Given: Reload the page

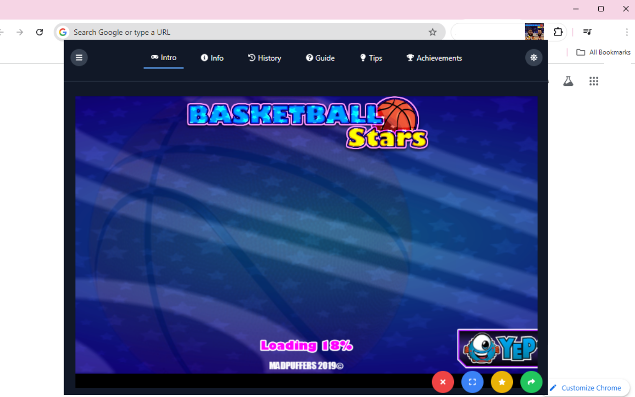Looking at the screenshot, I should pyautogui.click(x=39, y=31).
